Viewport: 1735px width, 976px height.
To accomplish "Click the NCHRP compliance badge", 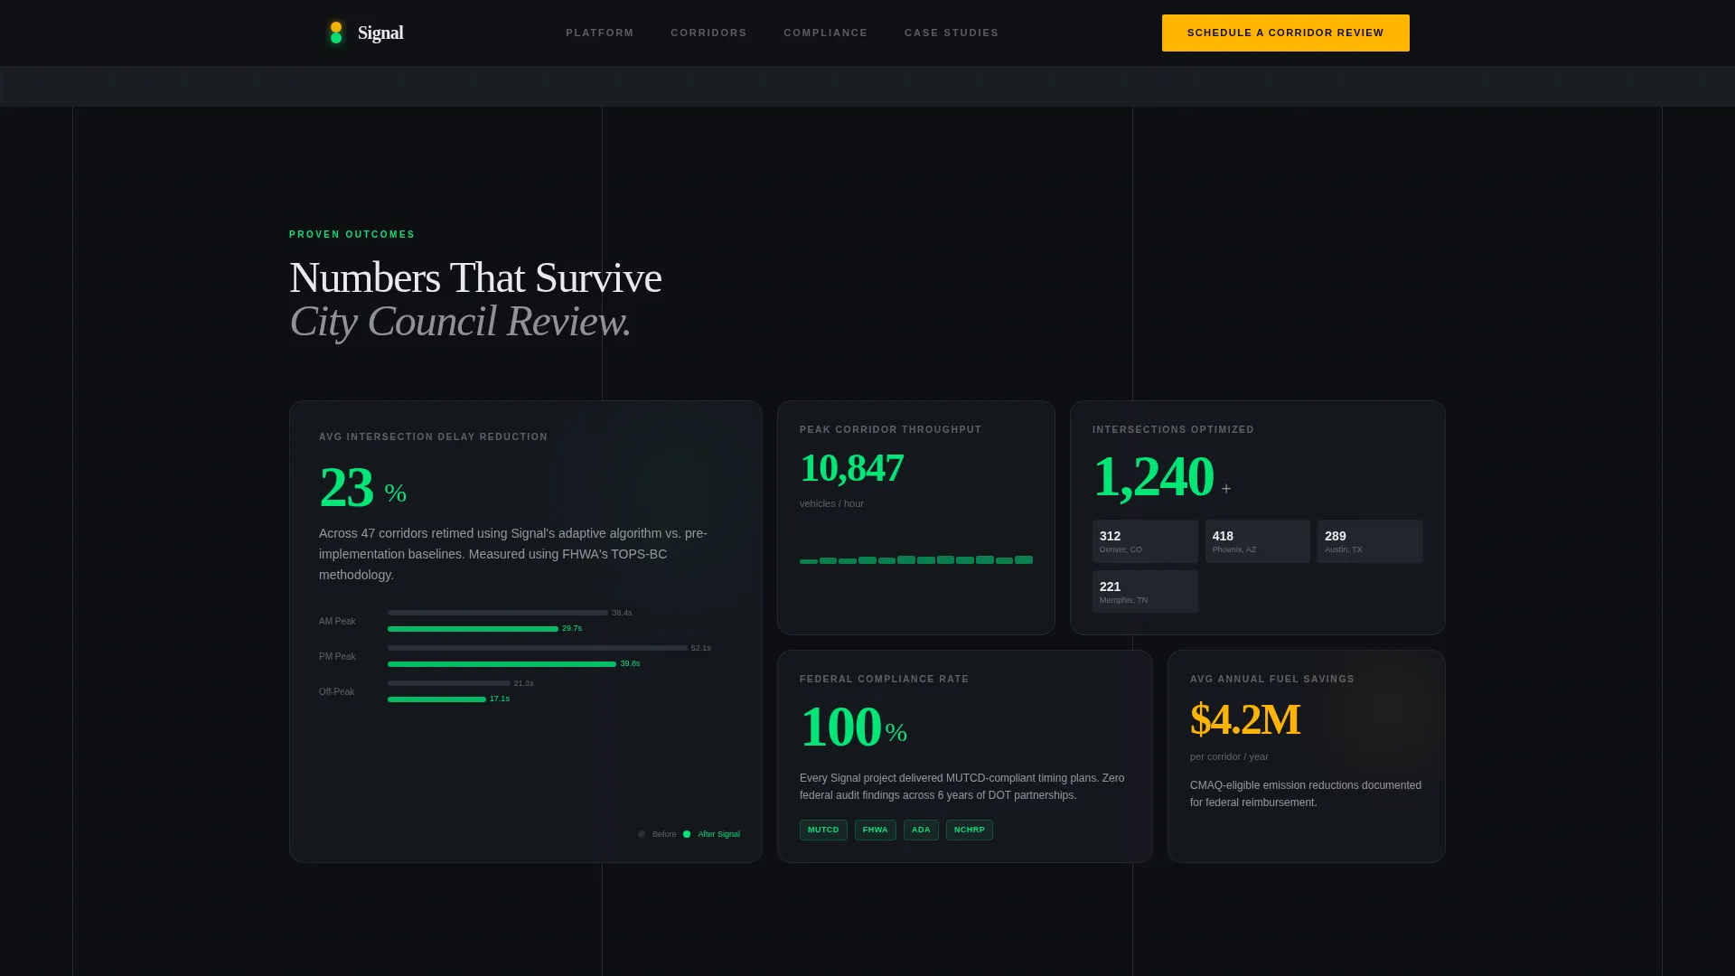I will [970, 830].
